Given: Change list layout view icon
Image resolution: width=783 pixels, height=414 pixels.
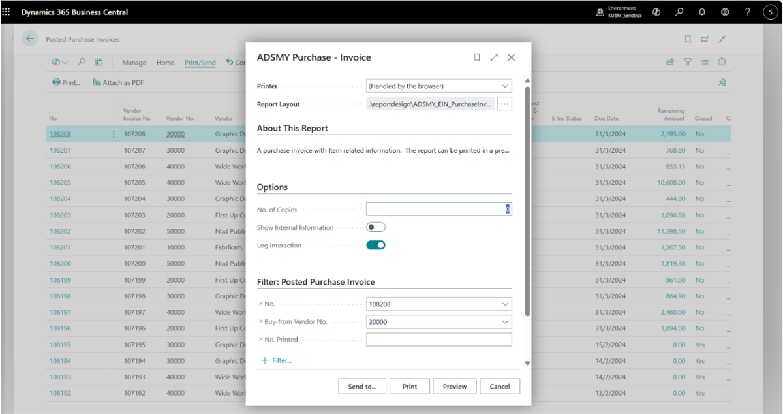Looking at the screenshot, I should point(705,62).
